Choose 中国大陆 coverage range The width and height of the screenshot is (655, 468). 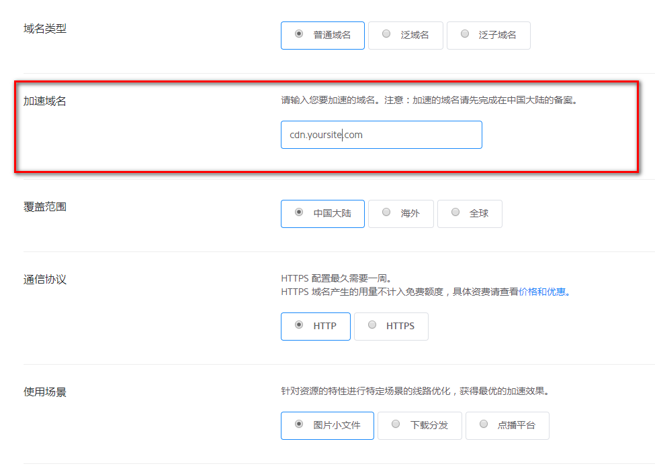322,214
